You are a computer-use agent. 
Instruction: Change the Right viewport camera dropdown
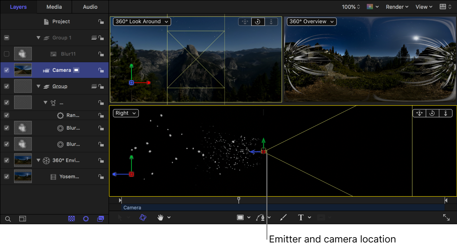pos(125,113)
